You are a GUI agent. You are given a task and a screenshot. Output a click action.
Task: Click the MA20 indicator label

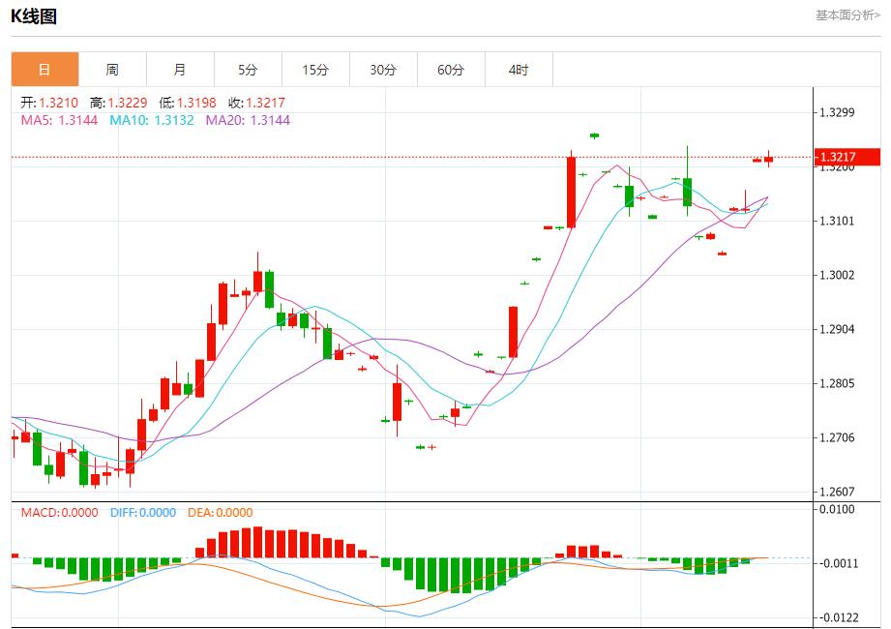click(248, 120)
